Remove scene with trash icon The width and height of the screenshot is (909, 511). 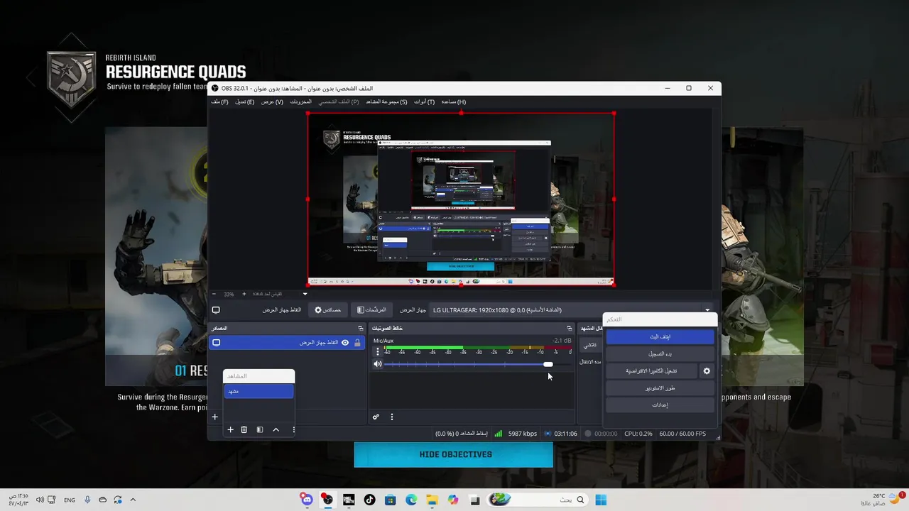click(244, 429)
